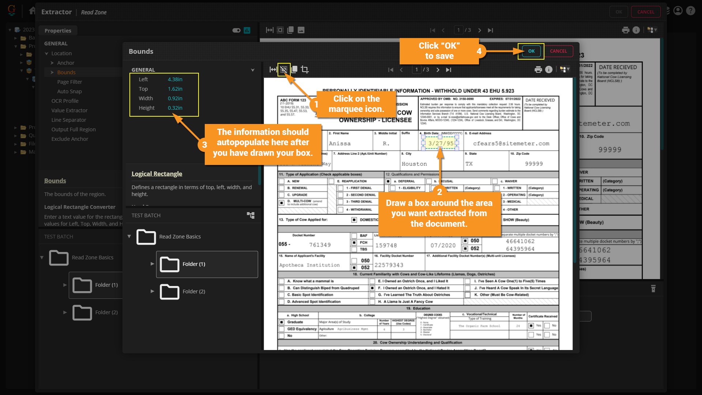
Task: Check the DOMESTIC checkbox on the form
Action: tap(354, 220)
